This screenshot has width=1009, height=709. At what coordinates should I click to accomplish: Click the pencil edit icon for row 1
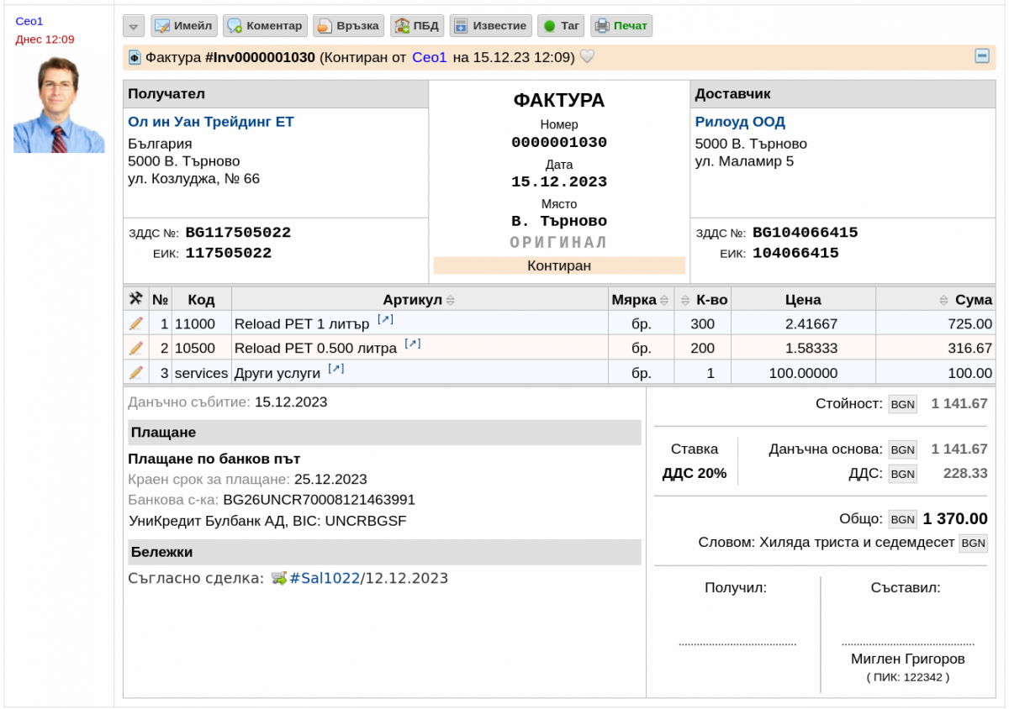(x=135, y=323)
